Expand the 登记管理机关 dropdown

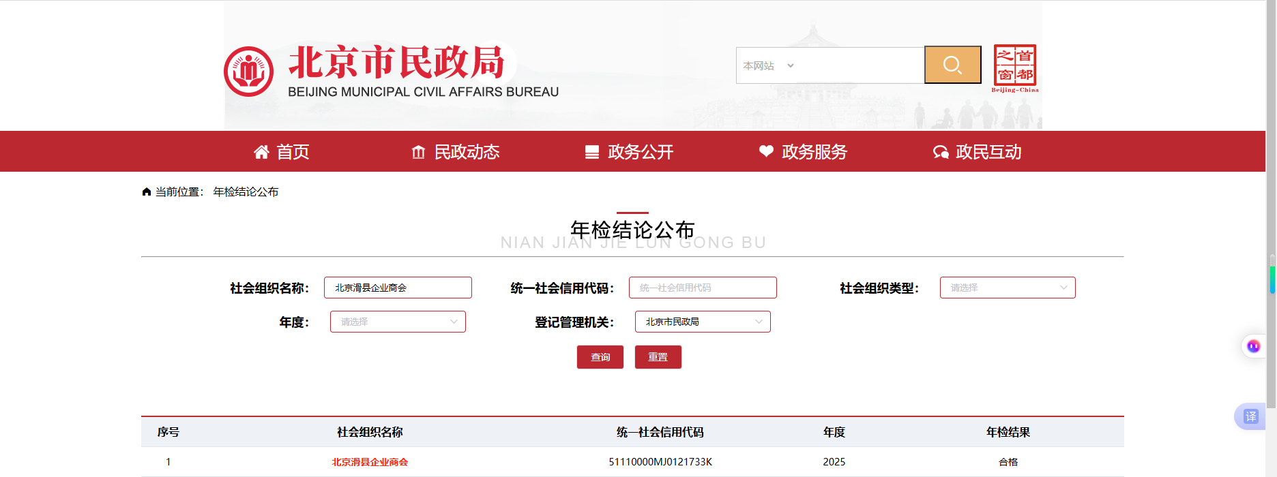click(x=703, y=322)
